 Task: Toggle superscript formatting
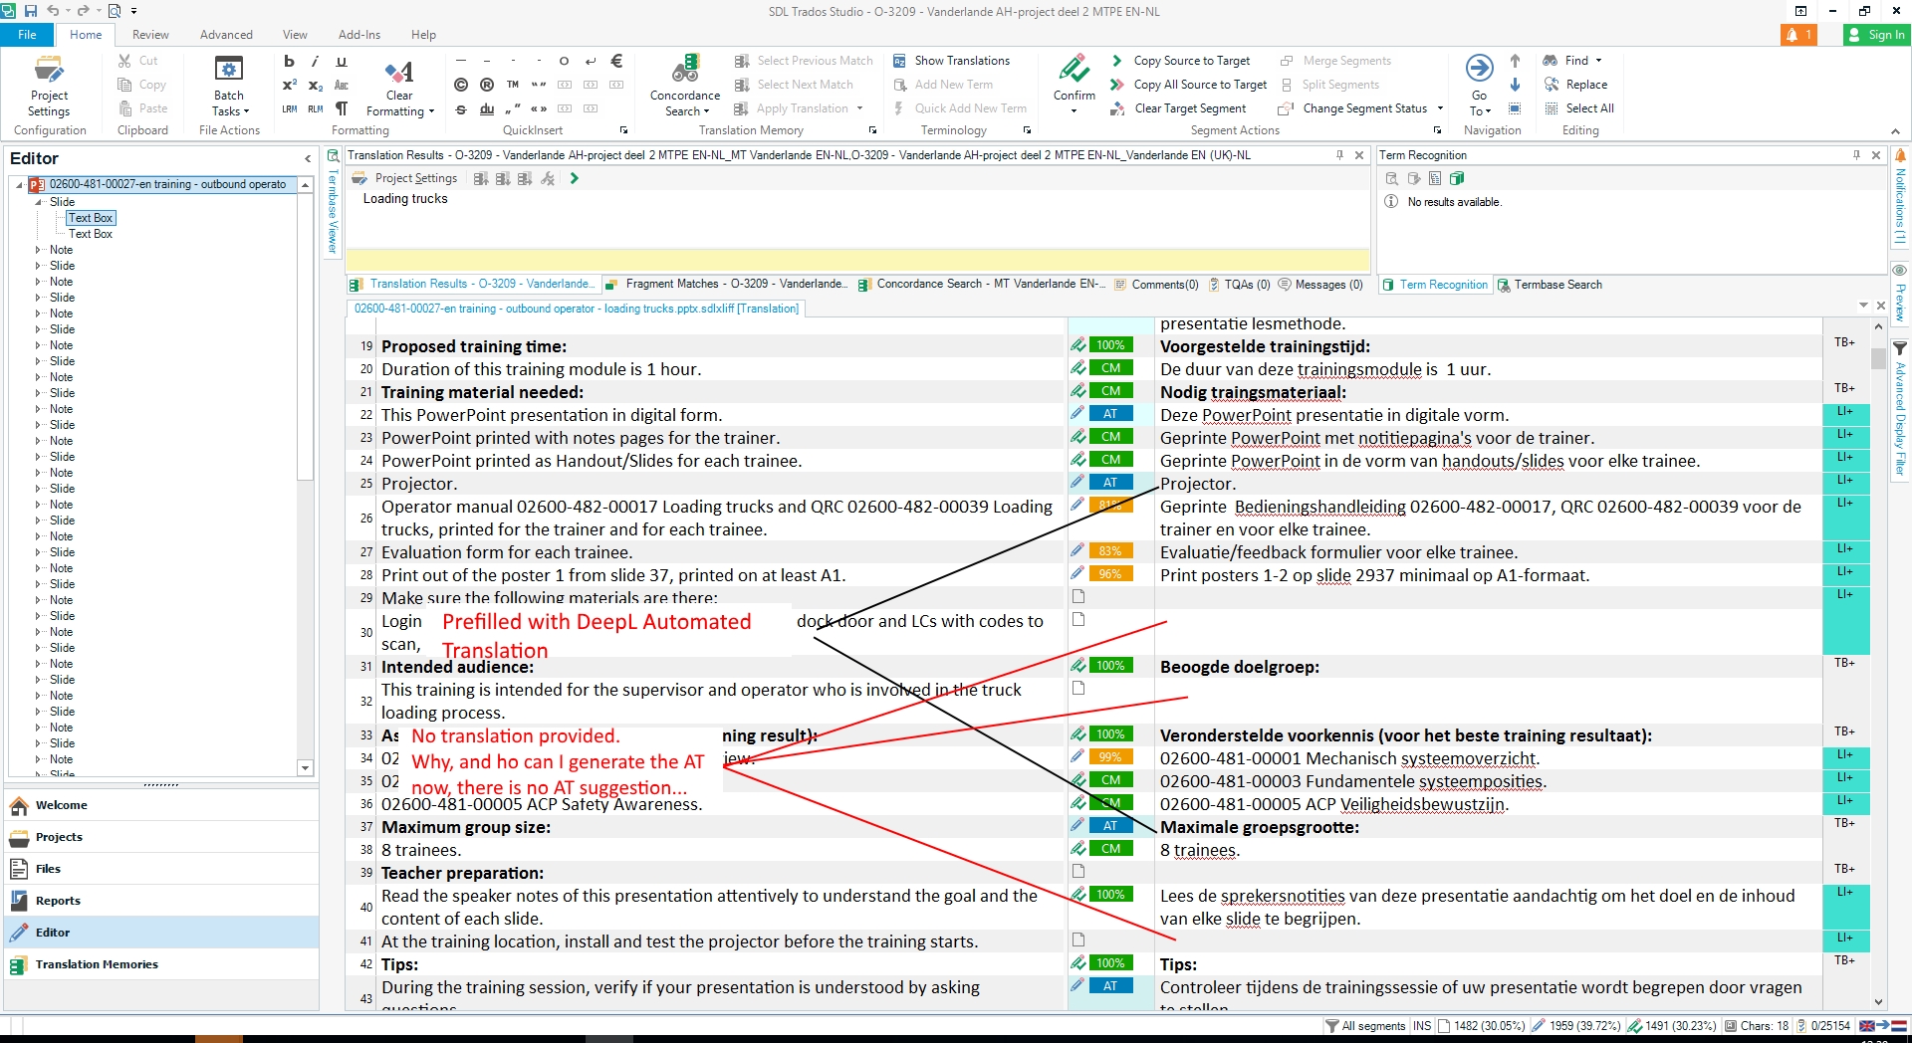pos(289,85)
